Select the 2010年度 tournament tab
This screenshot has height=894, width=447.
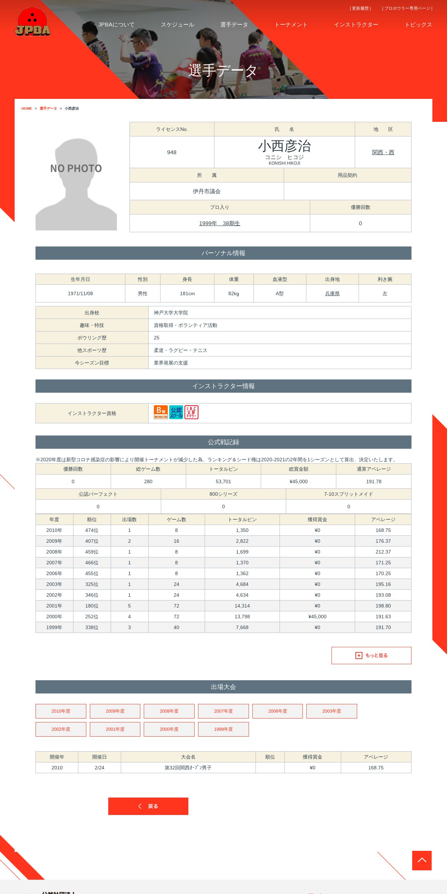61,711
